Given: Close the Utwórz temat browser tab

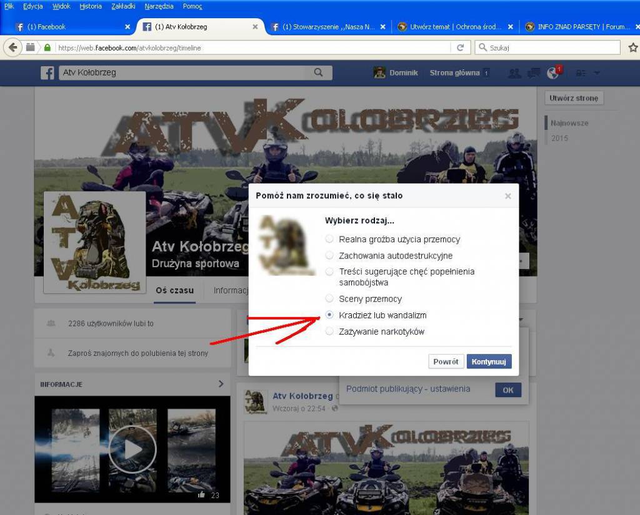Looking at the screenshot, I should pyautogui.click(x=510, y=27).
